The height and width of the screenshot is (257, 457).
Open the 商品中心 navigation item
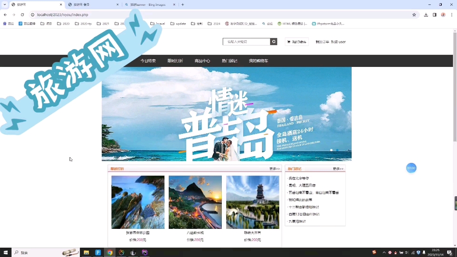[203, 60]
